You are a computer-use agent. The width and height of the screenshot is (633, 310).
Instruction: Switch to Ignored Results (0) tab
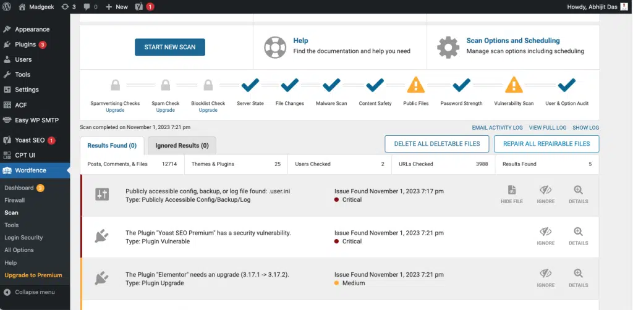tap(182, 146)
